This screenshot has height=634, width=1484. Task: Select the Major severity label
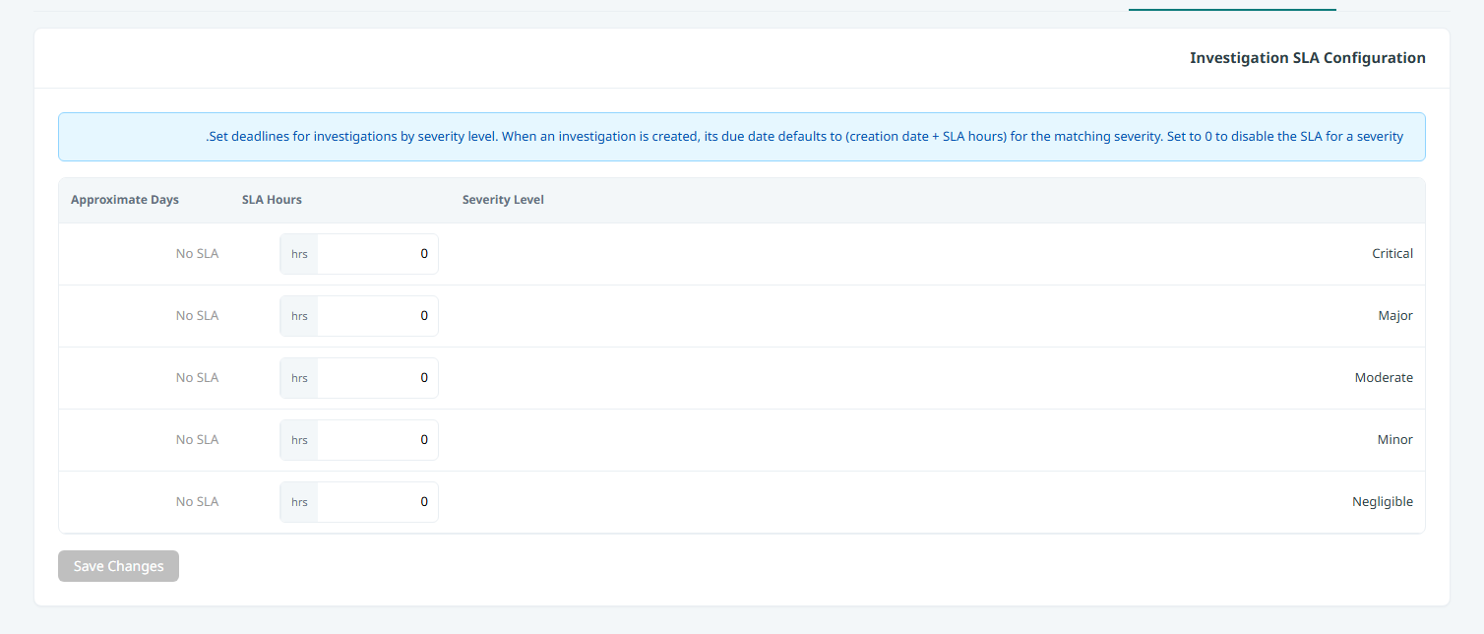(1395, 316)
